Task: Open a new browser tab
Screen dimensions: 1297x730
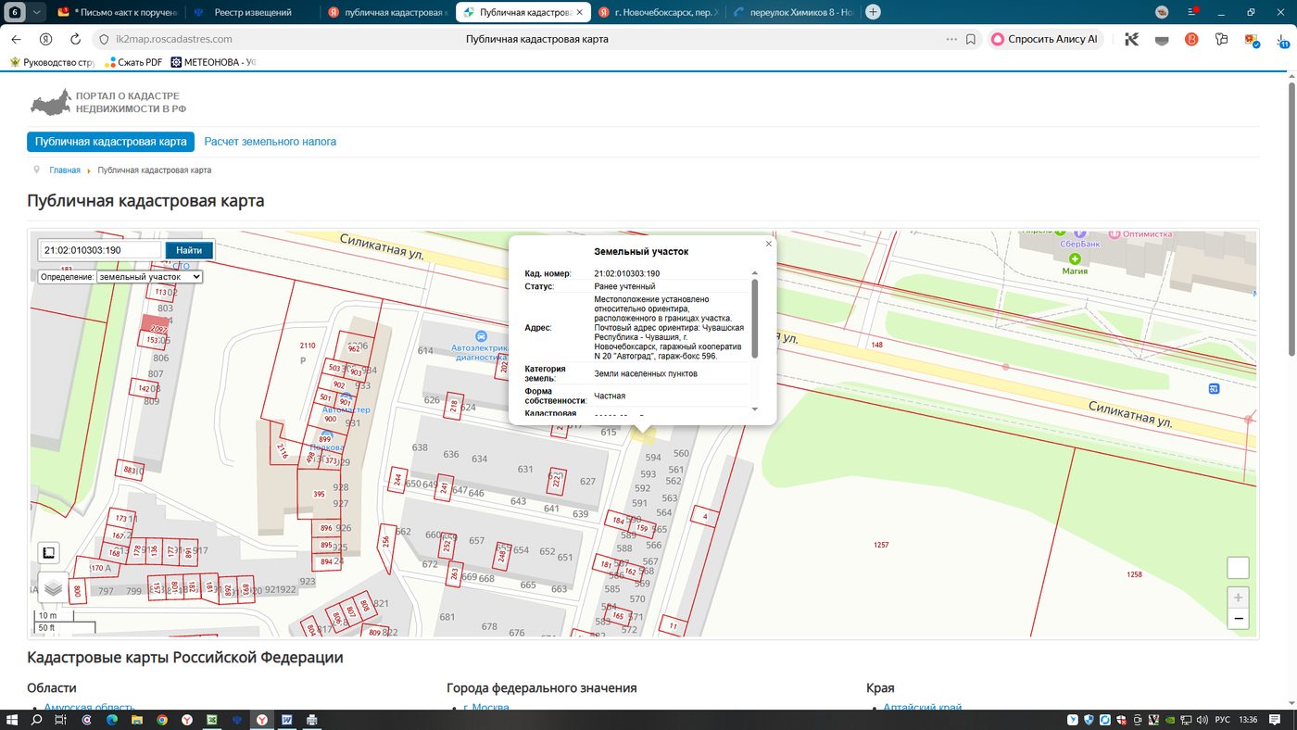Action: click(873, 12)
